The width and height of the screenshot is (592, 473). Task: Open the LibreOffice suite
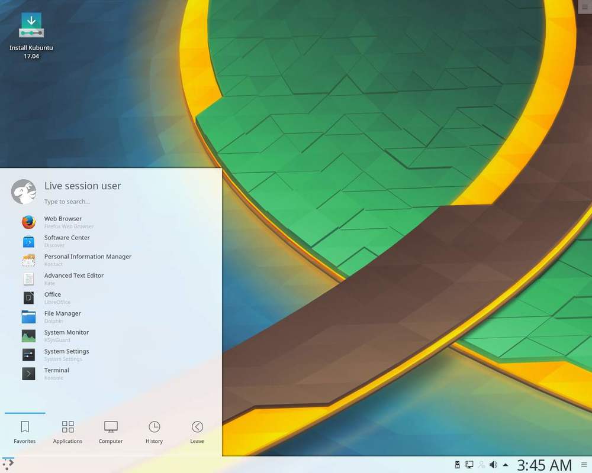[x=52, y=297]
